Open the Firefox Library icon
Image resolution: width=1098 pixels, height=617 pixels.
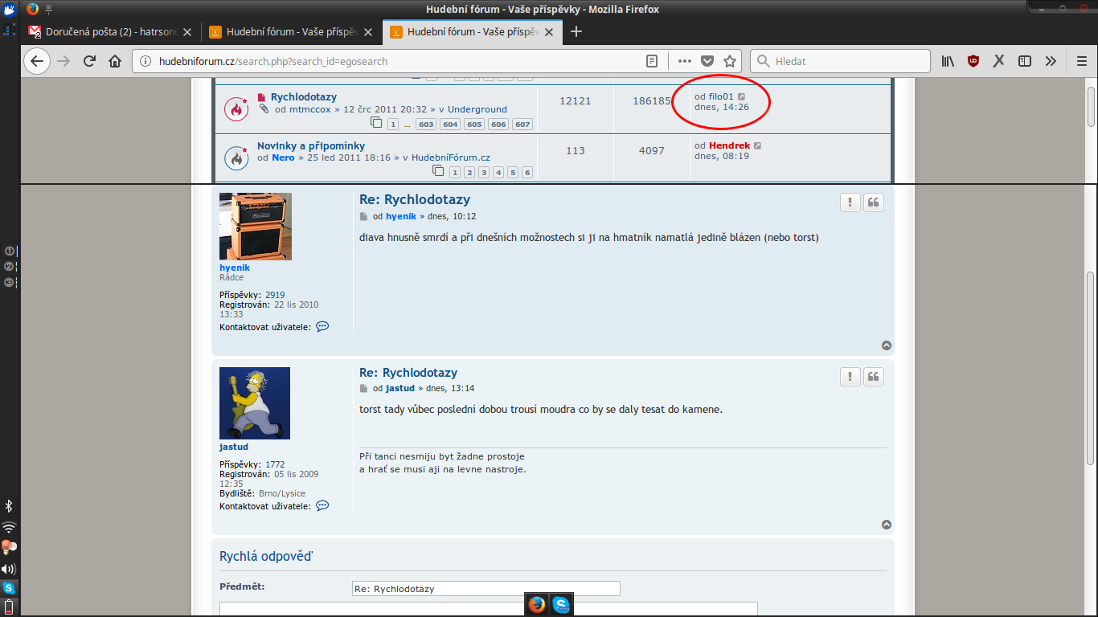click(948, 61)
